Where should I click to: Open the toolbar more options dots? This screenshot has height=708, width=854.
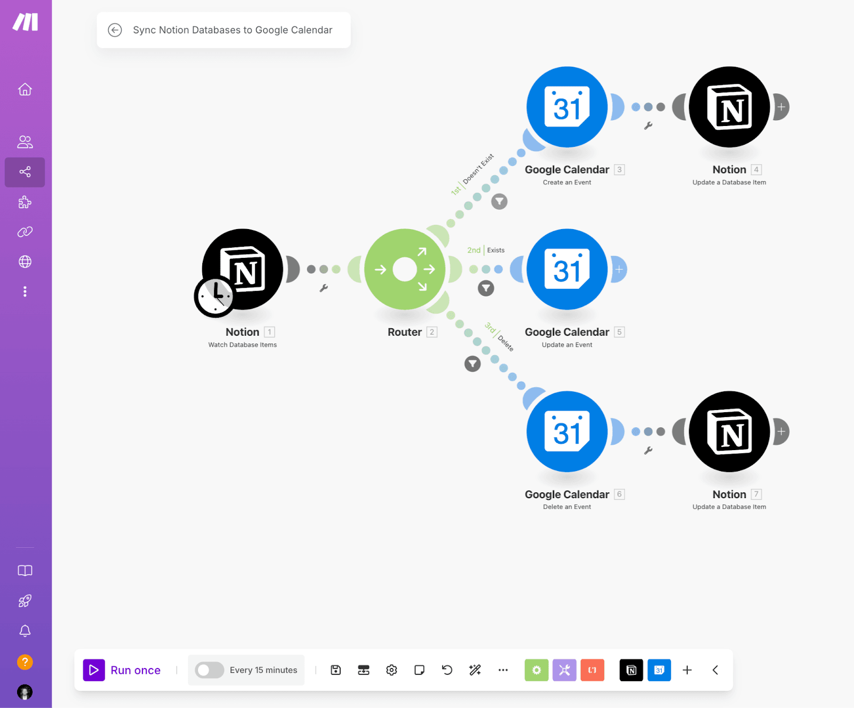point(503,670)
